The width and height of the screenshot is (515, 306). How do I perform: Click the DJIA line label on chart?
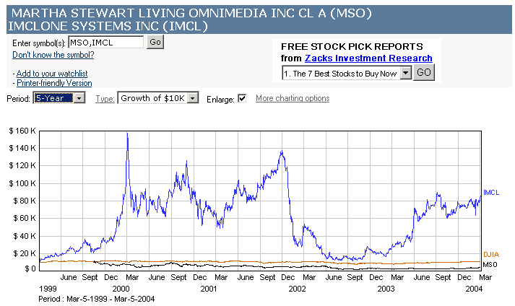pos(491,255)
